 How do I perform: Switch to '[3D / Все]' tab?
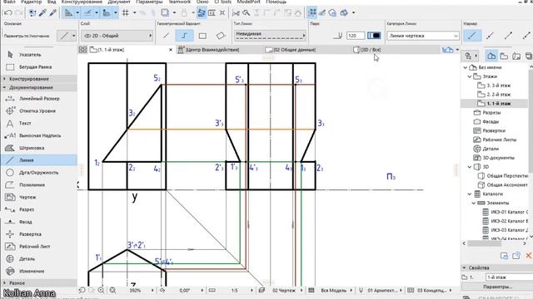tap(367, 50)
